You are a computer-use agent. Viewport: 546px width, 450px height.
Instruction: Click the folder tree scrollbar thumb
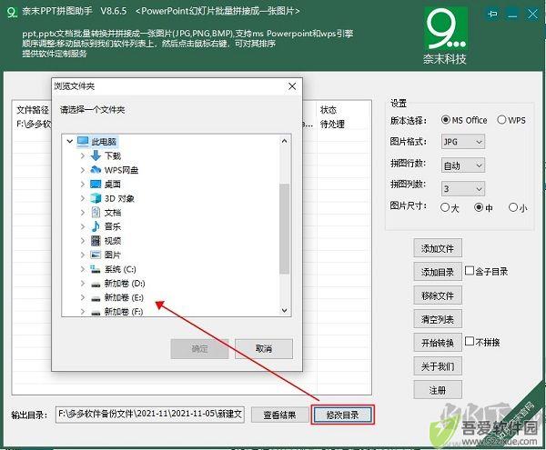coord(285,228)
